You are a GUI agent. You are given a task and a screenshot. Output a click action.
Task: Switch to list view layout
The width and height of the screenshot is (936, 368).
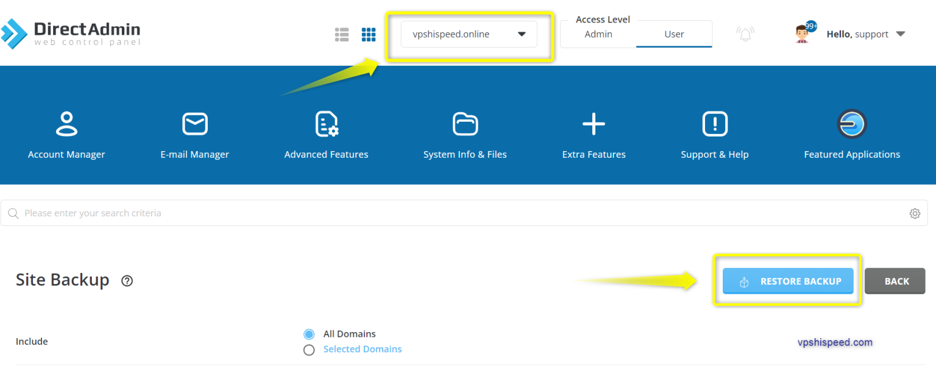click(x=341, y=34)
